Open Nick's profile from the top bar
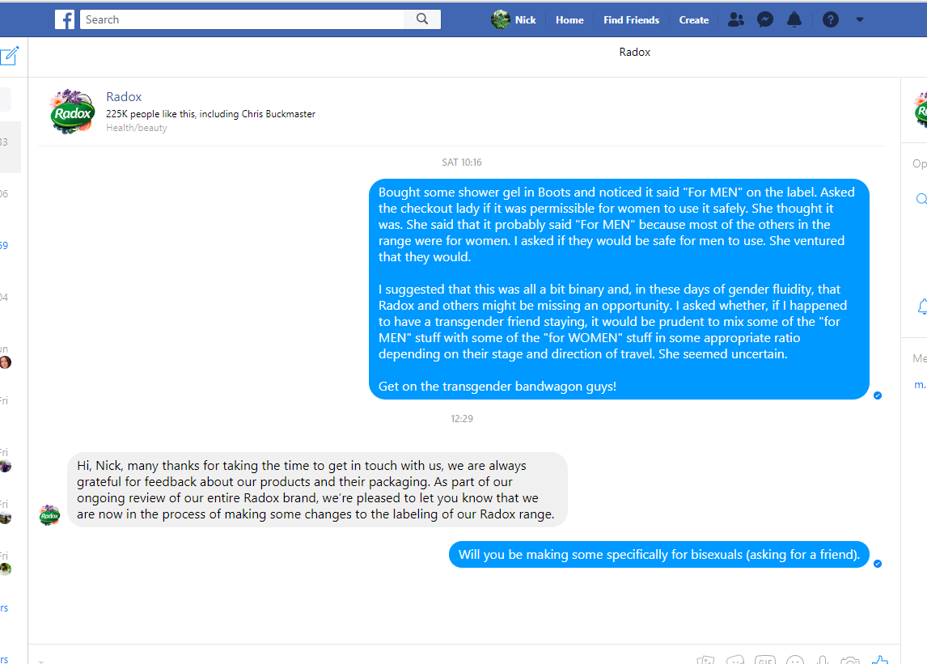Viewport: 927px width, 664px height. [x=514, y=19]
